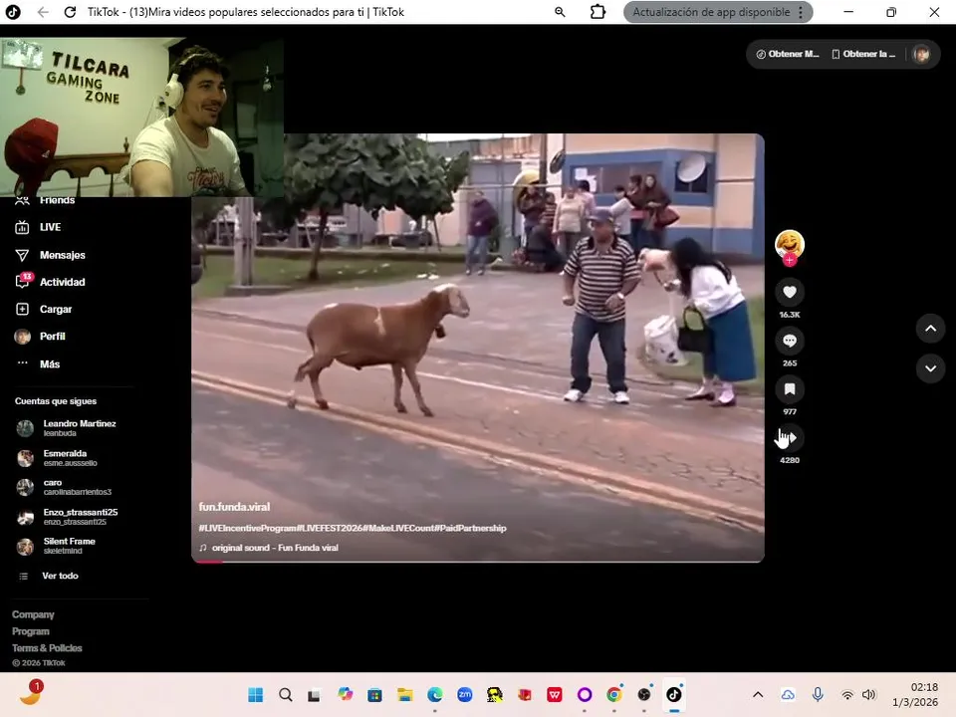Viewport: 956px width, 717px height.
Task: Like the video with the heart icon
Action: (x=790, y=292)
